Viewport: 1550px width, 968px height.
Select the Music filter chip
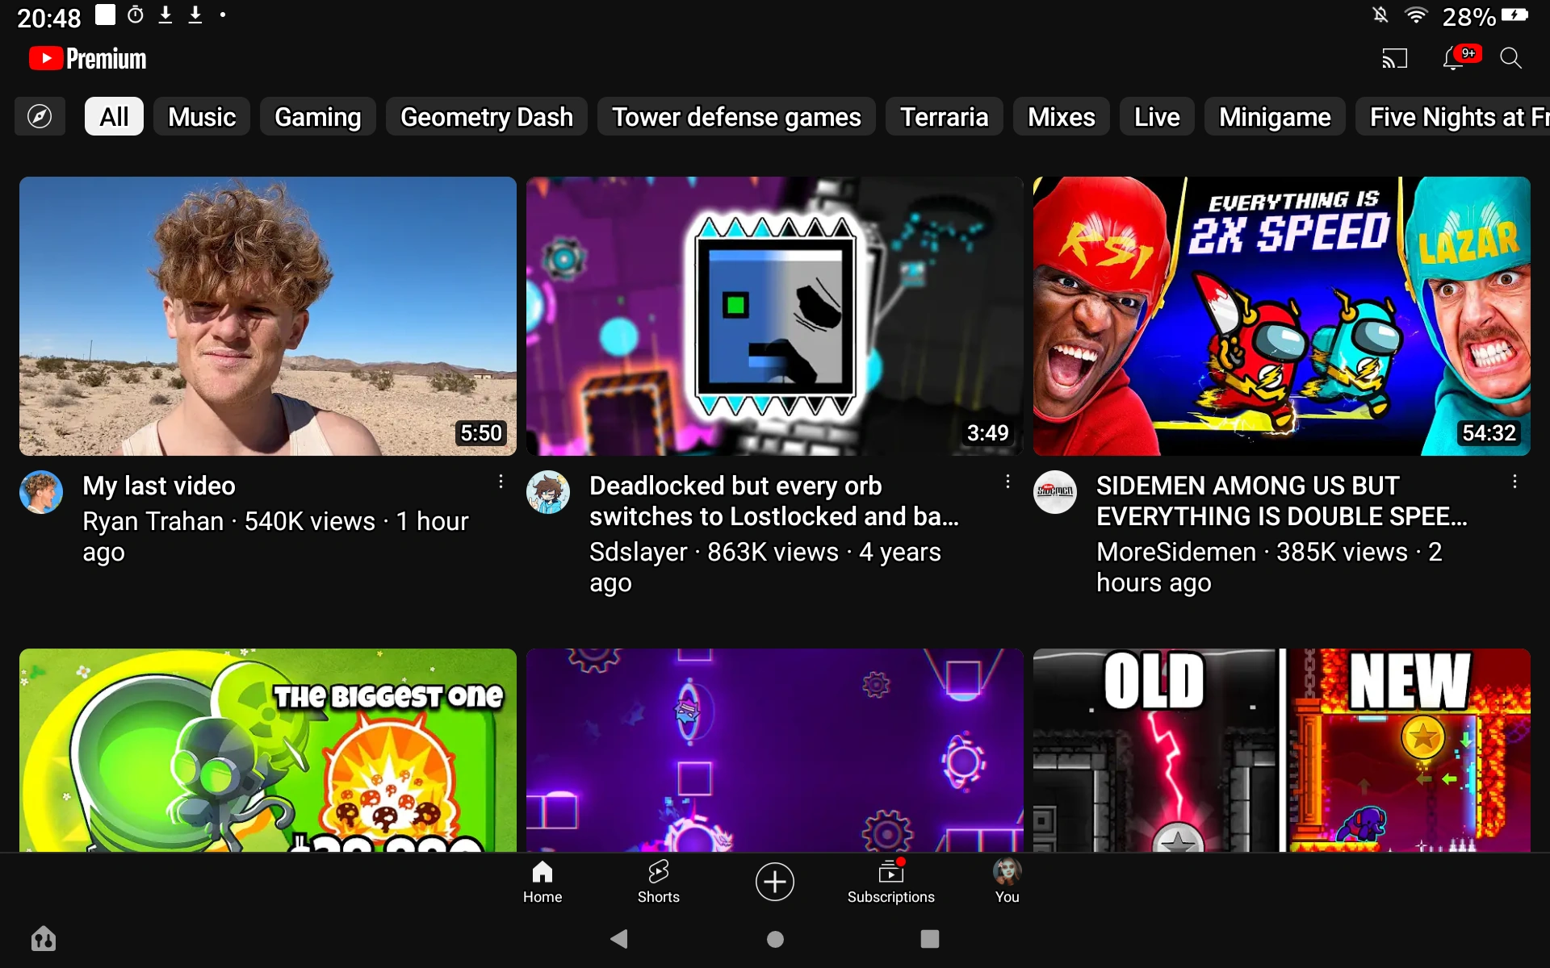[x=201, y=117]
